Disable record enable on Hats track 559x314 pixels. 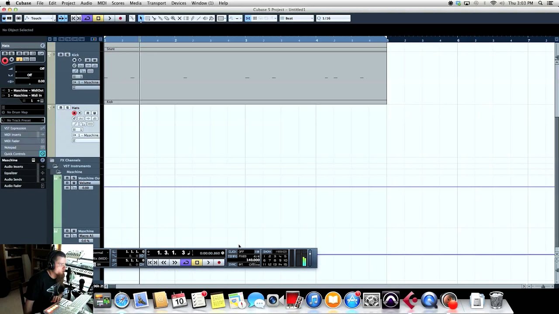(x=74, y=113)
